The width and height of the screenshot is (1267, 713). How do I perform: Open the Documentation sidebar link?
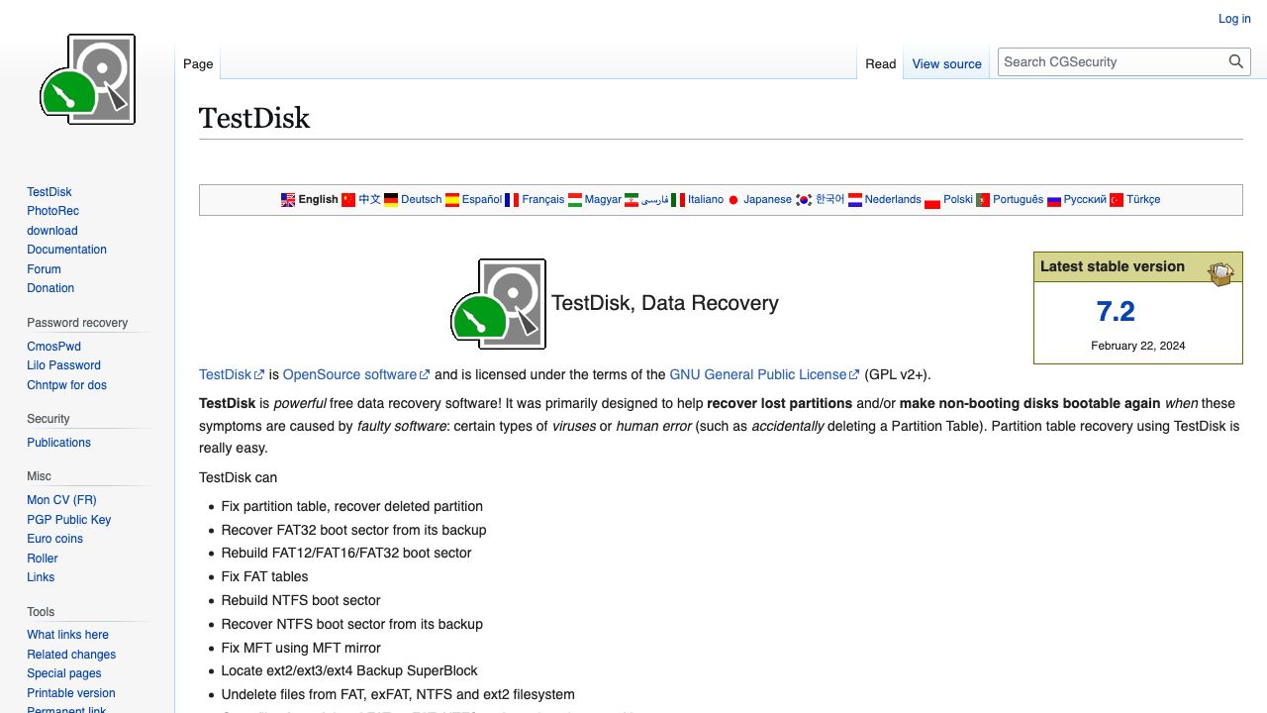tap(66, 250)
